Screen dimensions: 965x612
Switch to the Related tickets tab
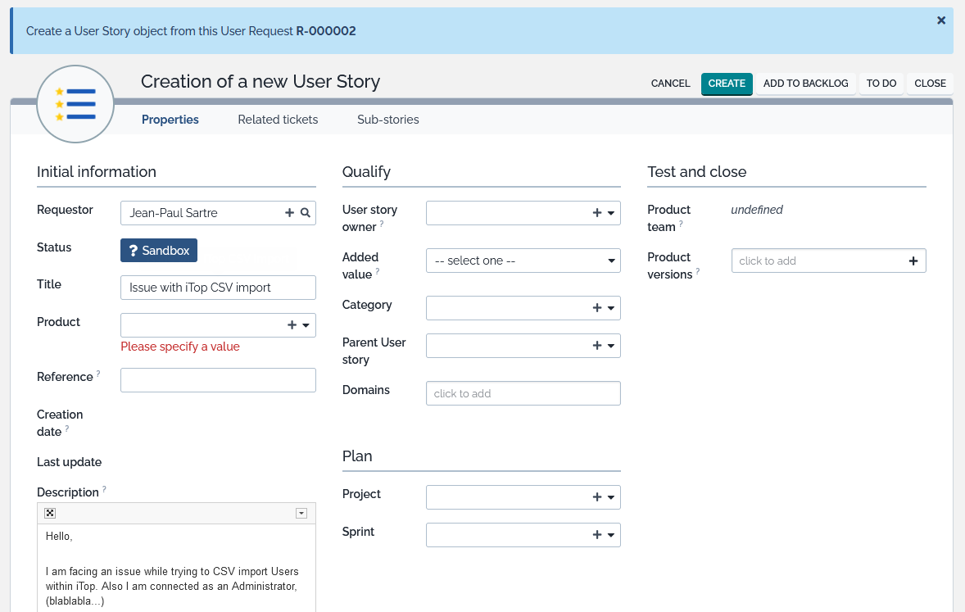(x=278, y=120)
